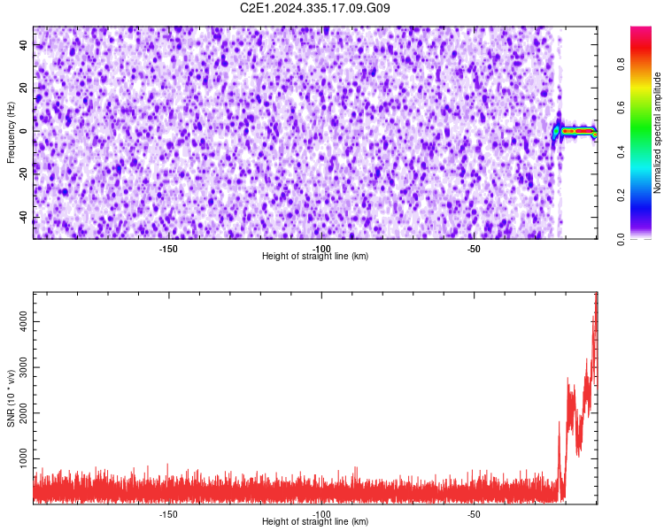This screenshot has height=531, width=664.
Task: Click the lower plot's Height of straight line label
Action: tap(315, 521)
